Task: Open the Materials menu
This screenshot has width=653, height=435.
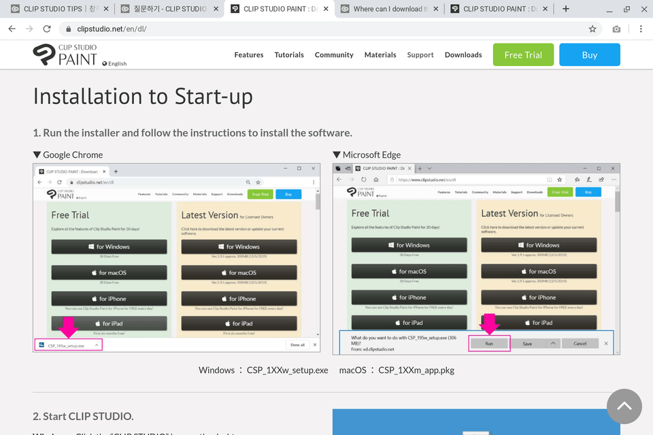Action: point(380,55)
